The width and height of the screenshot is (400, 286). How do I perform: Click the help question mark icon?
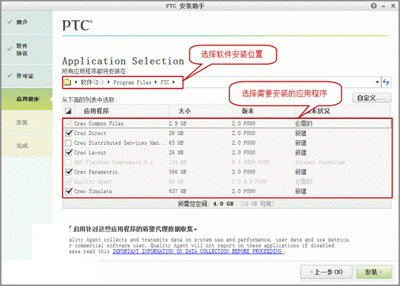(374, 5)
